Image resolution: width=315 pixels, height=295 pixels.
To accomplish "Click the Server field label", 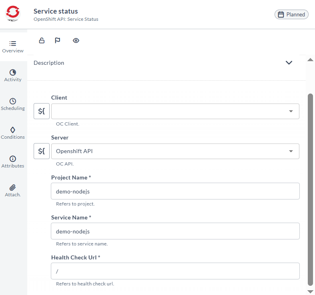I will pyautogui.click(x=60, y=138).
